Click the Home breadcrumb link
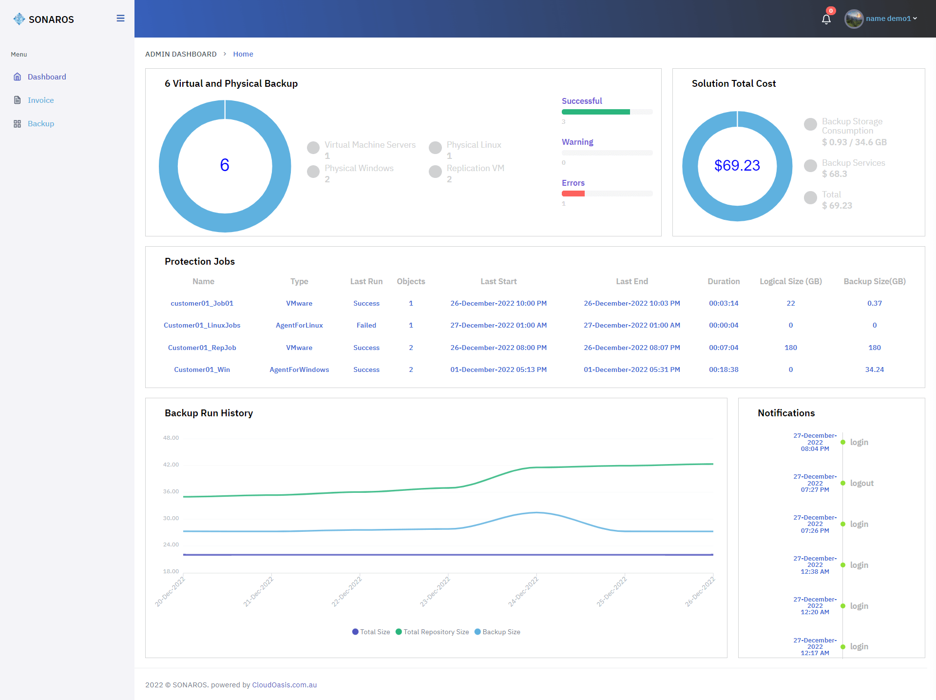 (x=243, y=54)
